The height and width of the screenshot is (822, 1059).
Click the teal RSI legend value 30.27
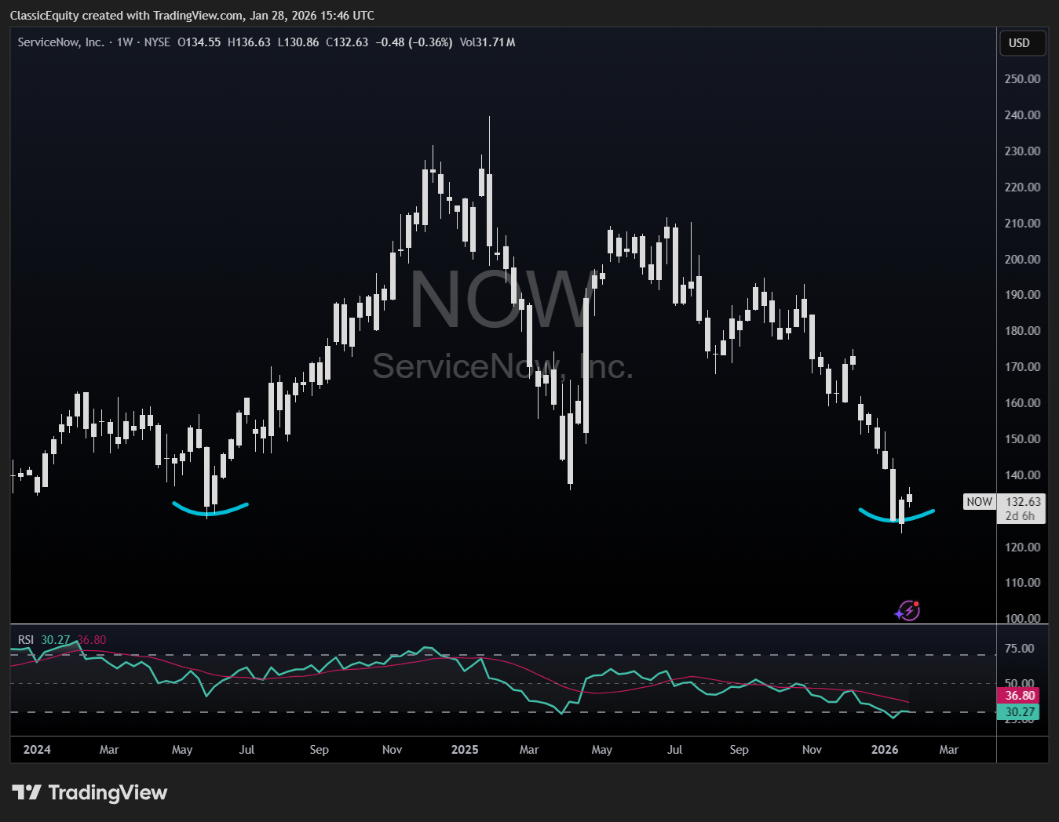(x=56, y=640)
